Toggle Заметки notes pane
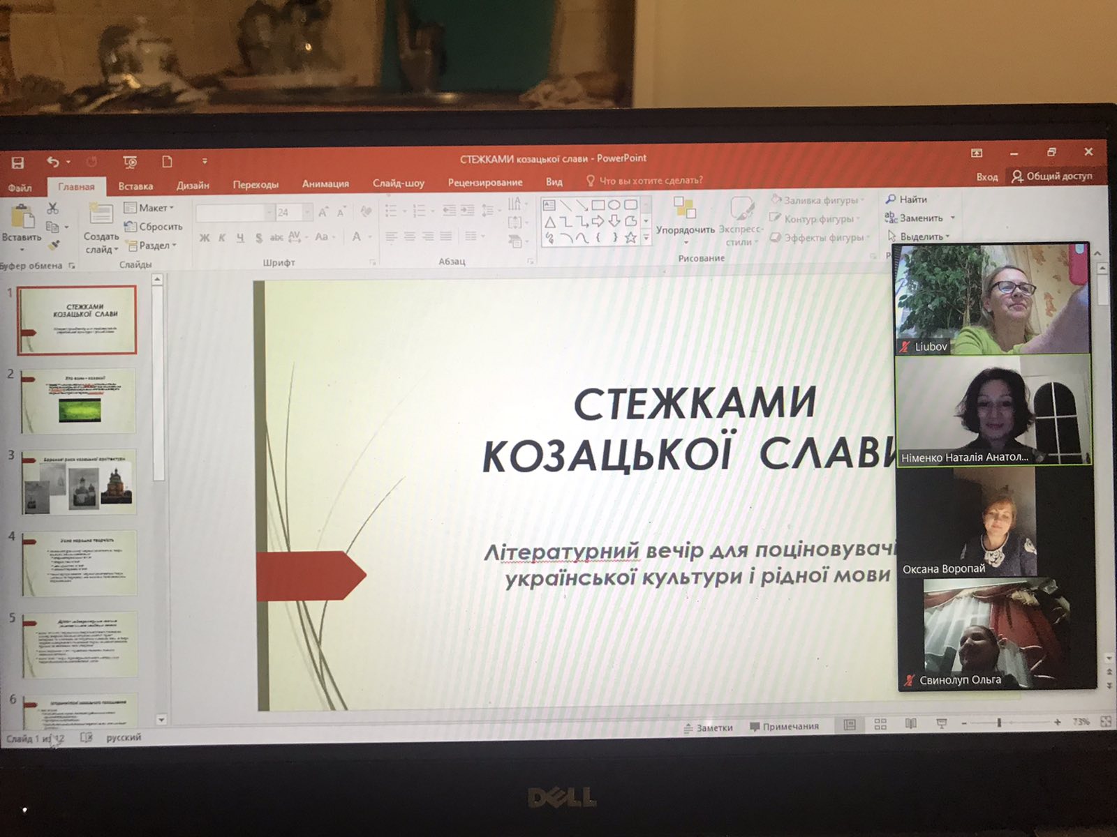The height and width of the screenshot is (837, 1117). (x=708, y=727)
